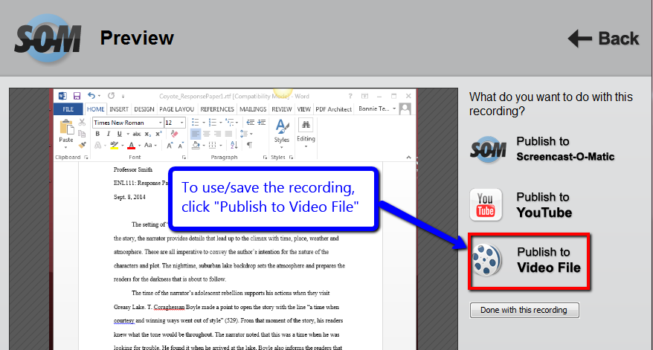Publish recording to YouTube
Image resolution: width=653 pixels, height=350 pixels.
(x=521, y=205)
